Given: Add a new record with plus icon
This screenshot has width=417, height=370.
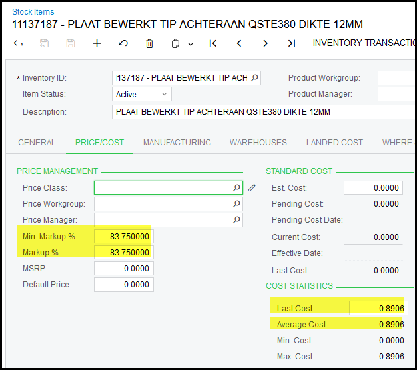Looking at the screenshot, I should click(x=97, y=43).
